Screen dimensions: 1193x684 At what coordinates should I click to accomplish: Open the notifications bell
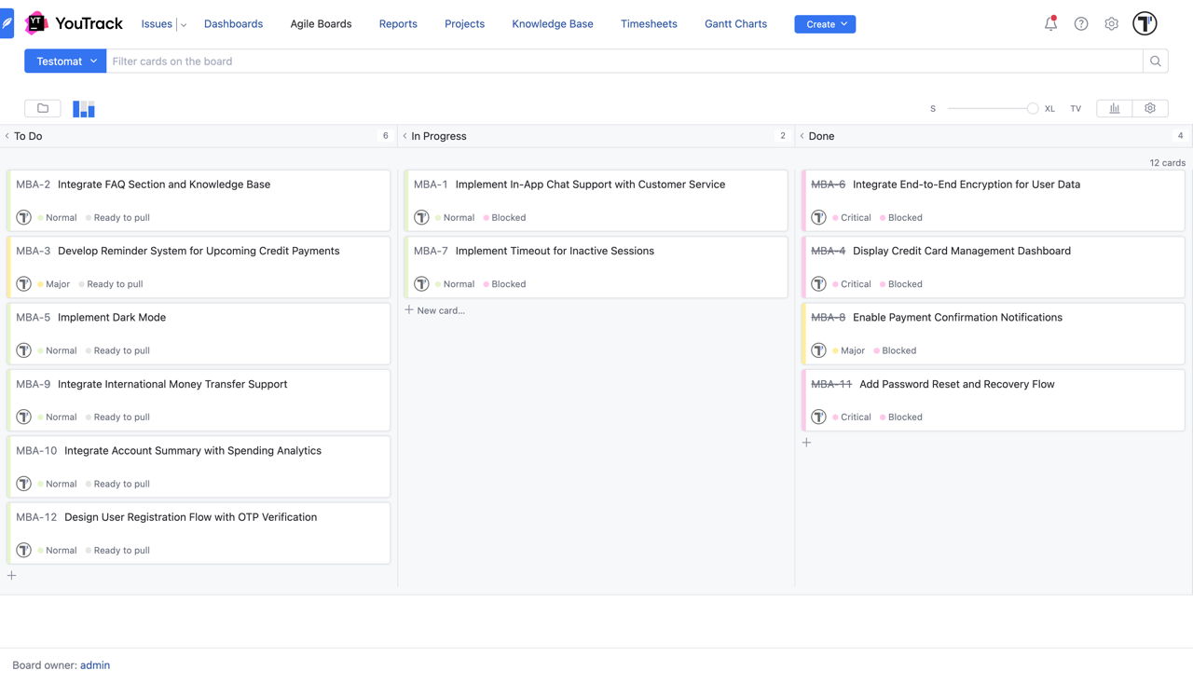(1050, 24)
